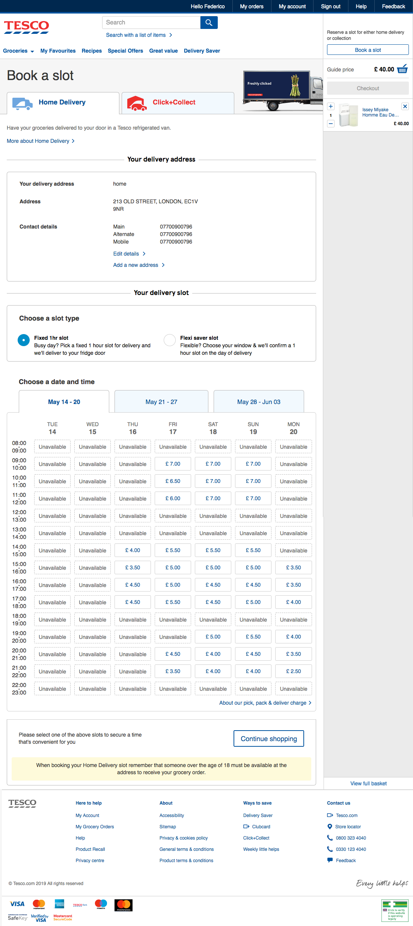
Task: Click Continue shopping button
Action: pyautogui.click(x=269, y=738)
